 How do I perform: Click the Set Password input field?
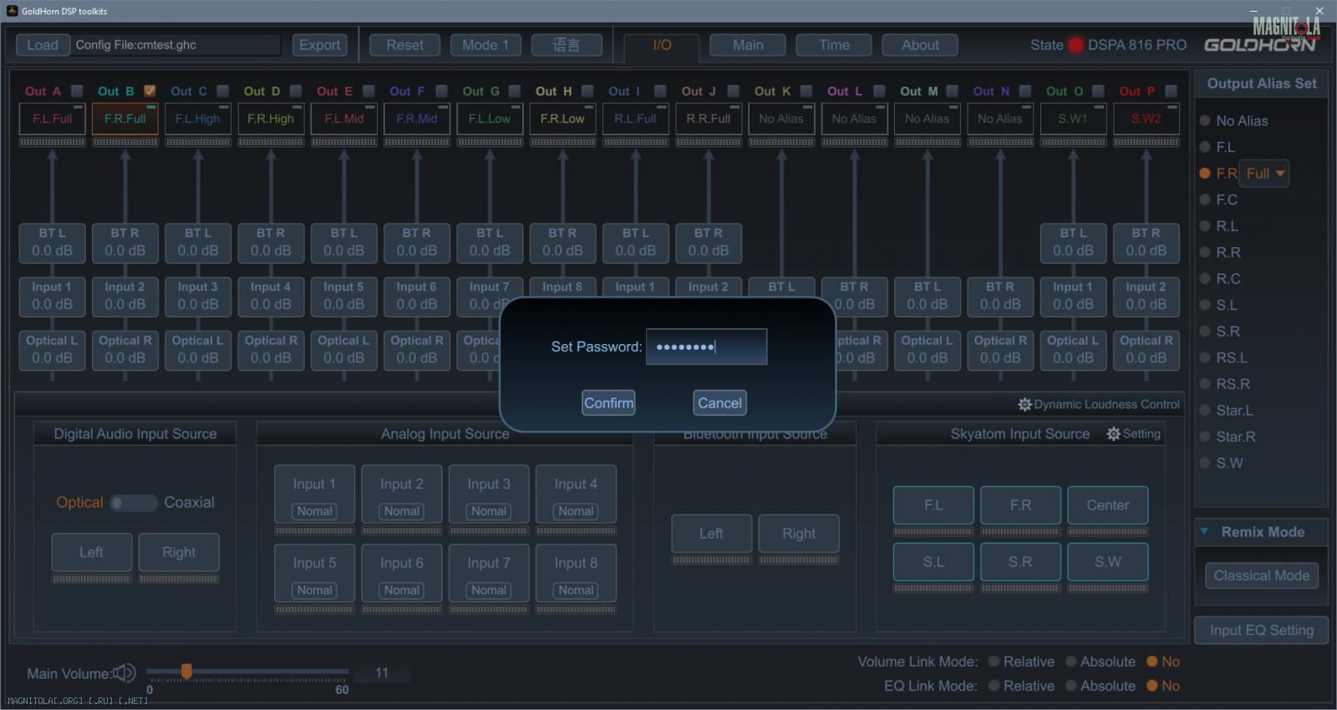[x=707, y=347]
